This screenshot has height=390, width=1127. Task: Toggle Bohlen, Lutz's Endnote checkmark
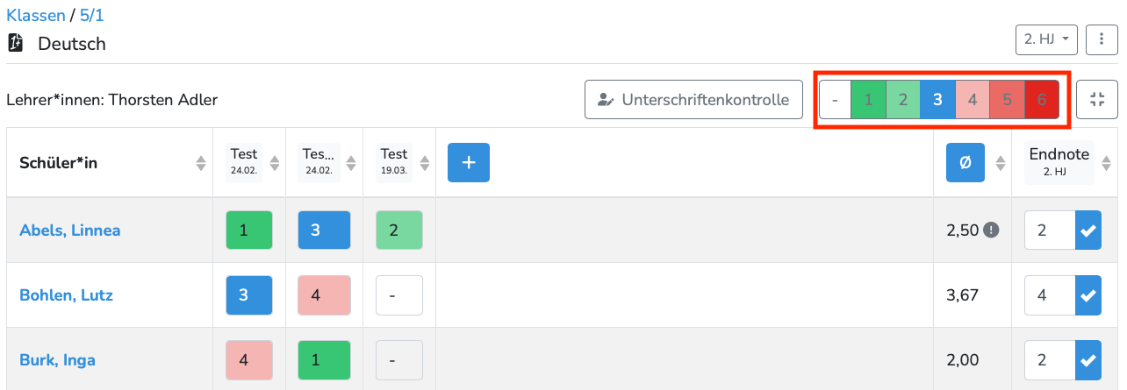point(1088,295)
